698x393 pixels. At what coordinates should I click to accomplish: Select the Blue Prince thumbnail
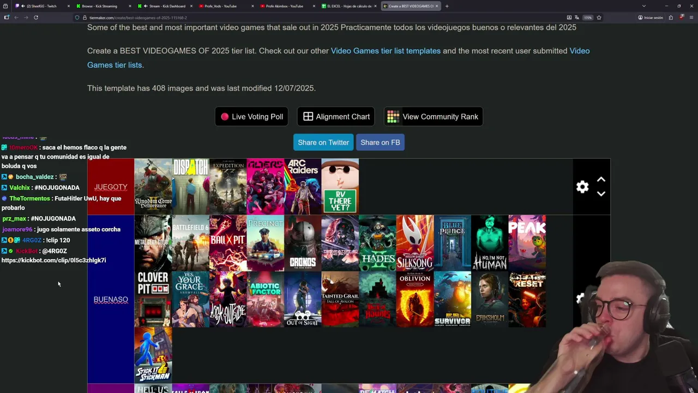tap(453, 243)
